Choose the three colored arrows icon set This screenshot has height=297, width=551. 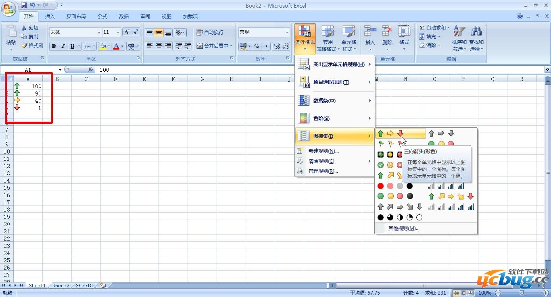(x=390, y=133)
